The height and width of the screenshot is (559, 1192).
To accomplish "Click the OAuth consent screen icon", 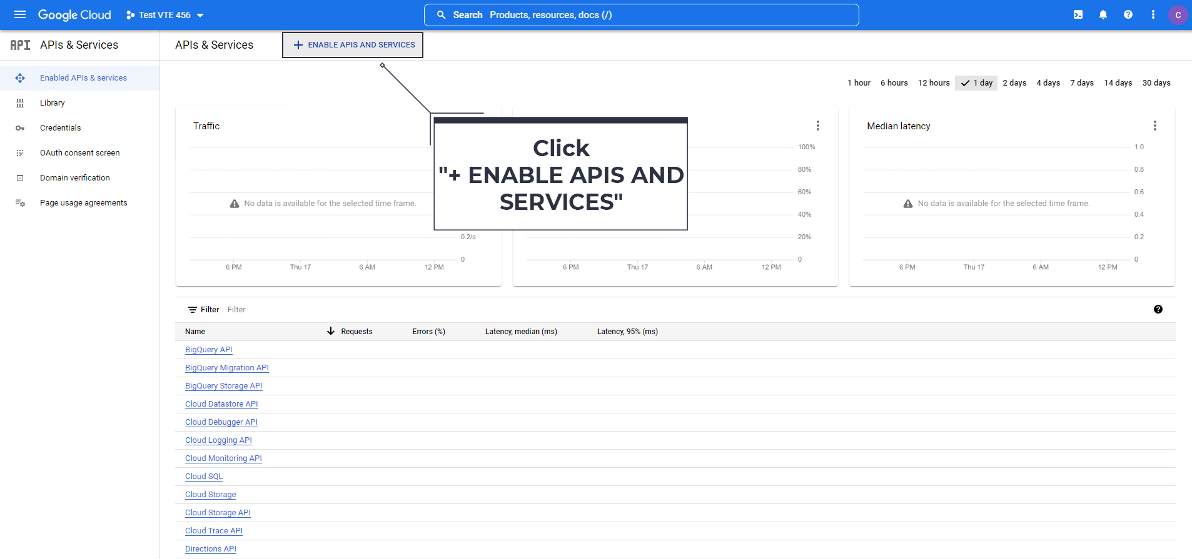I will [20, 153].
